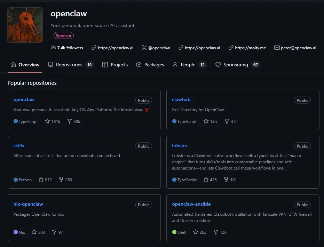Click the Public badge on the skills repository

[143, 146]
